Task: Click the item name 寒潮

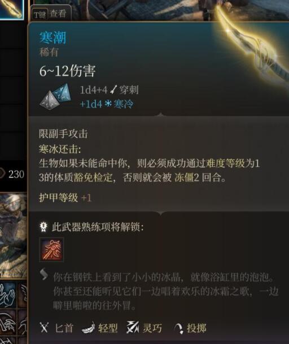Action: [x=52, y=38]
